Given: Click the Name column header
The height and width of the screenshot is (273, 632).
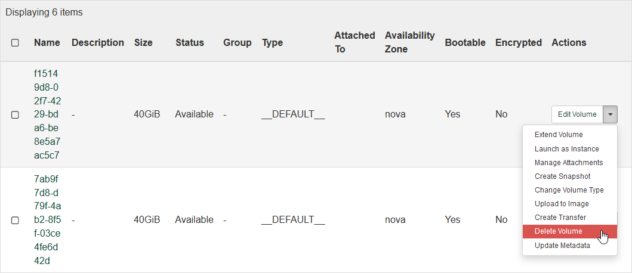Looking at the screenshot, I should click(47, 43).
